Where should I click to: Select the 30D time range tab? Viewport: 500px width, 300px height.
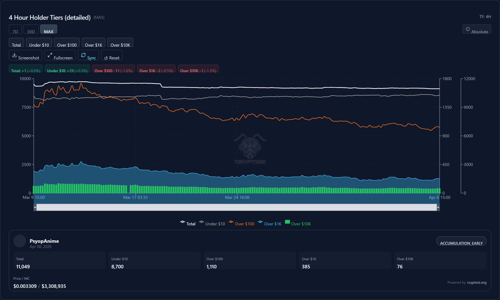31,32
